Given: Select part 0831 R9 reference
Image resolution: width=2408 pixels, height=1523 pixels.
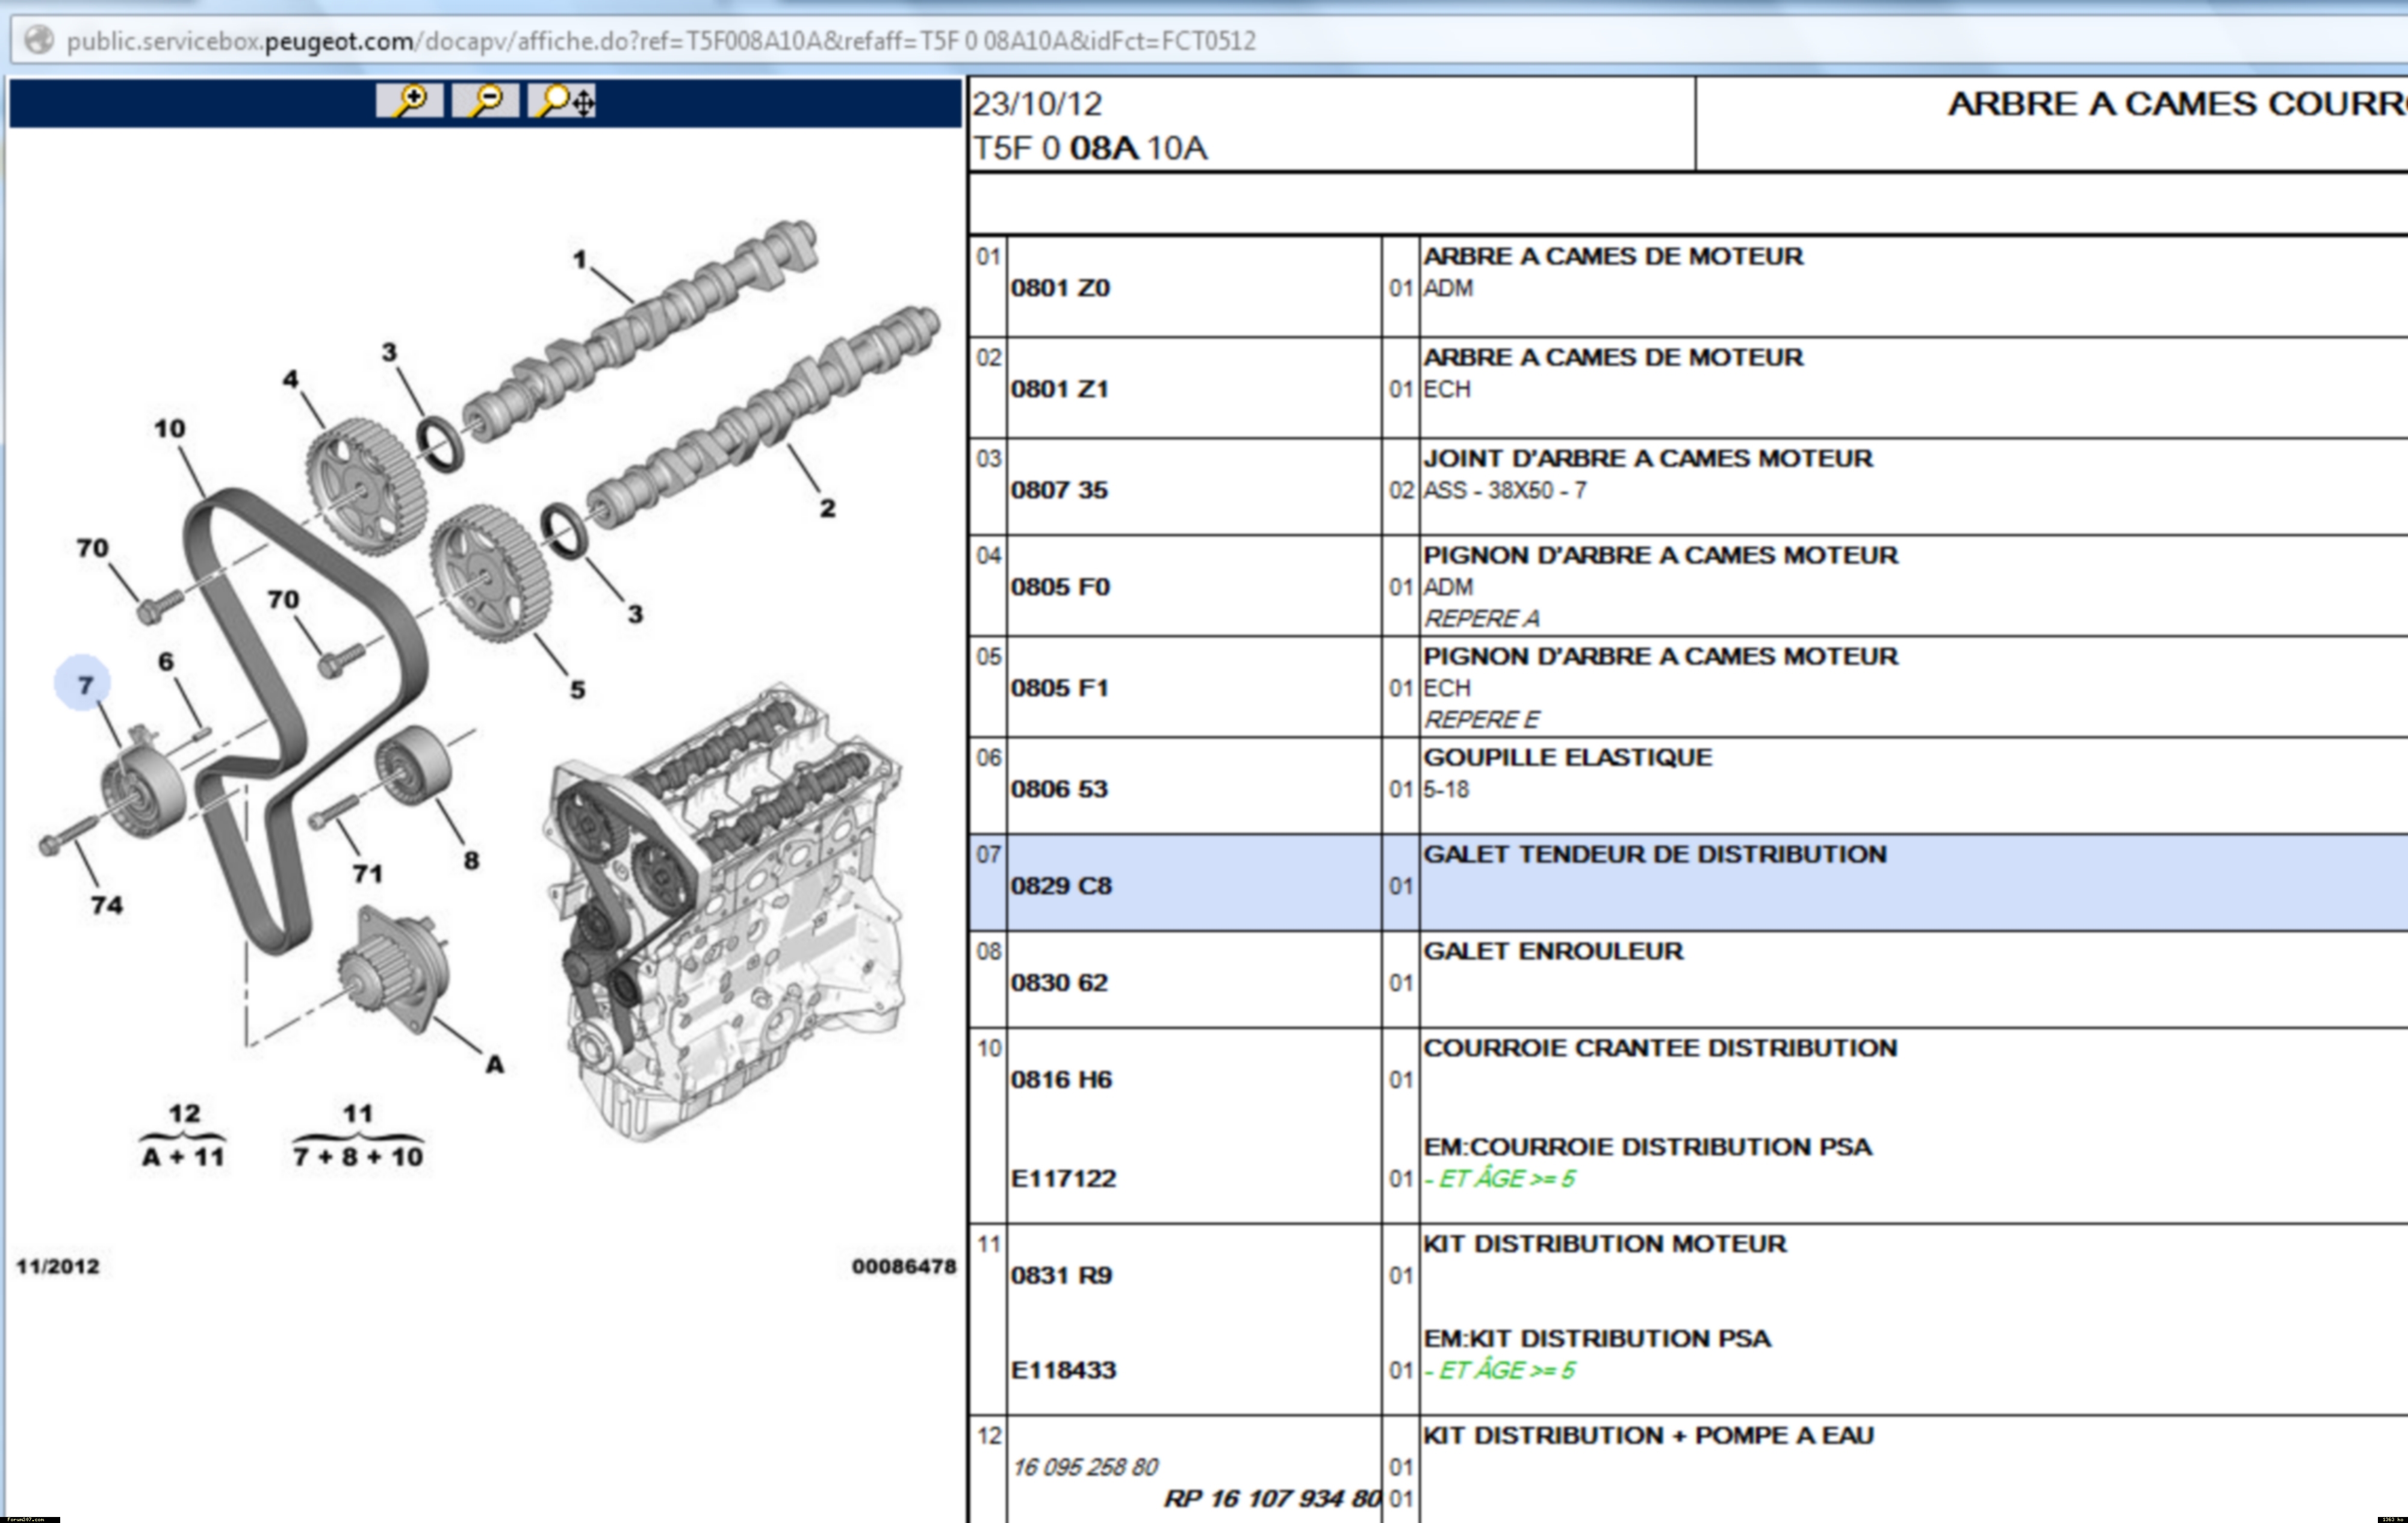Looking at the screenshot, I should (1061, 1275).
